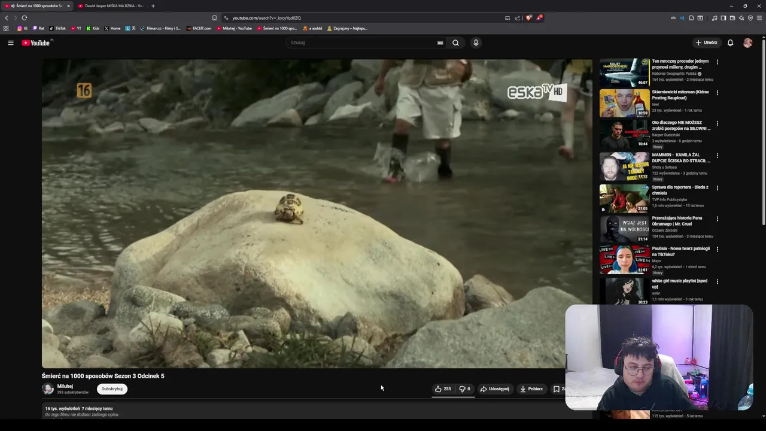This screenshot has width=766, height=431.
Task: Open options menu for Przerażająca historia video
Action: [717, 219]
